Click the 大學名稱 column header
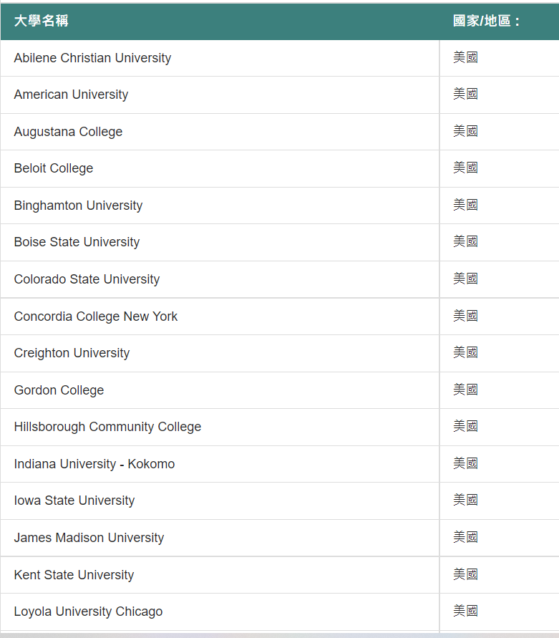This screenshot has height=638, width=559. 41,21
